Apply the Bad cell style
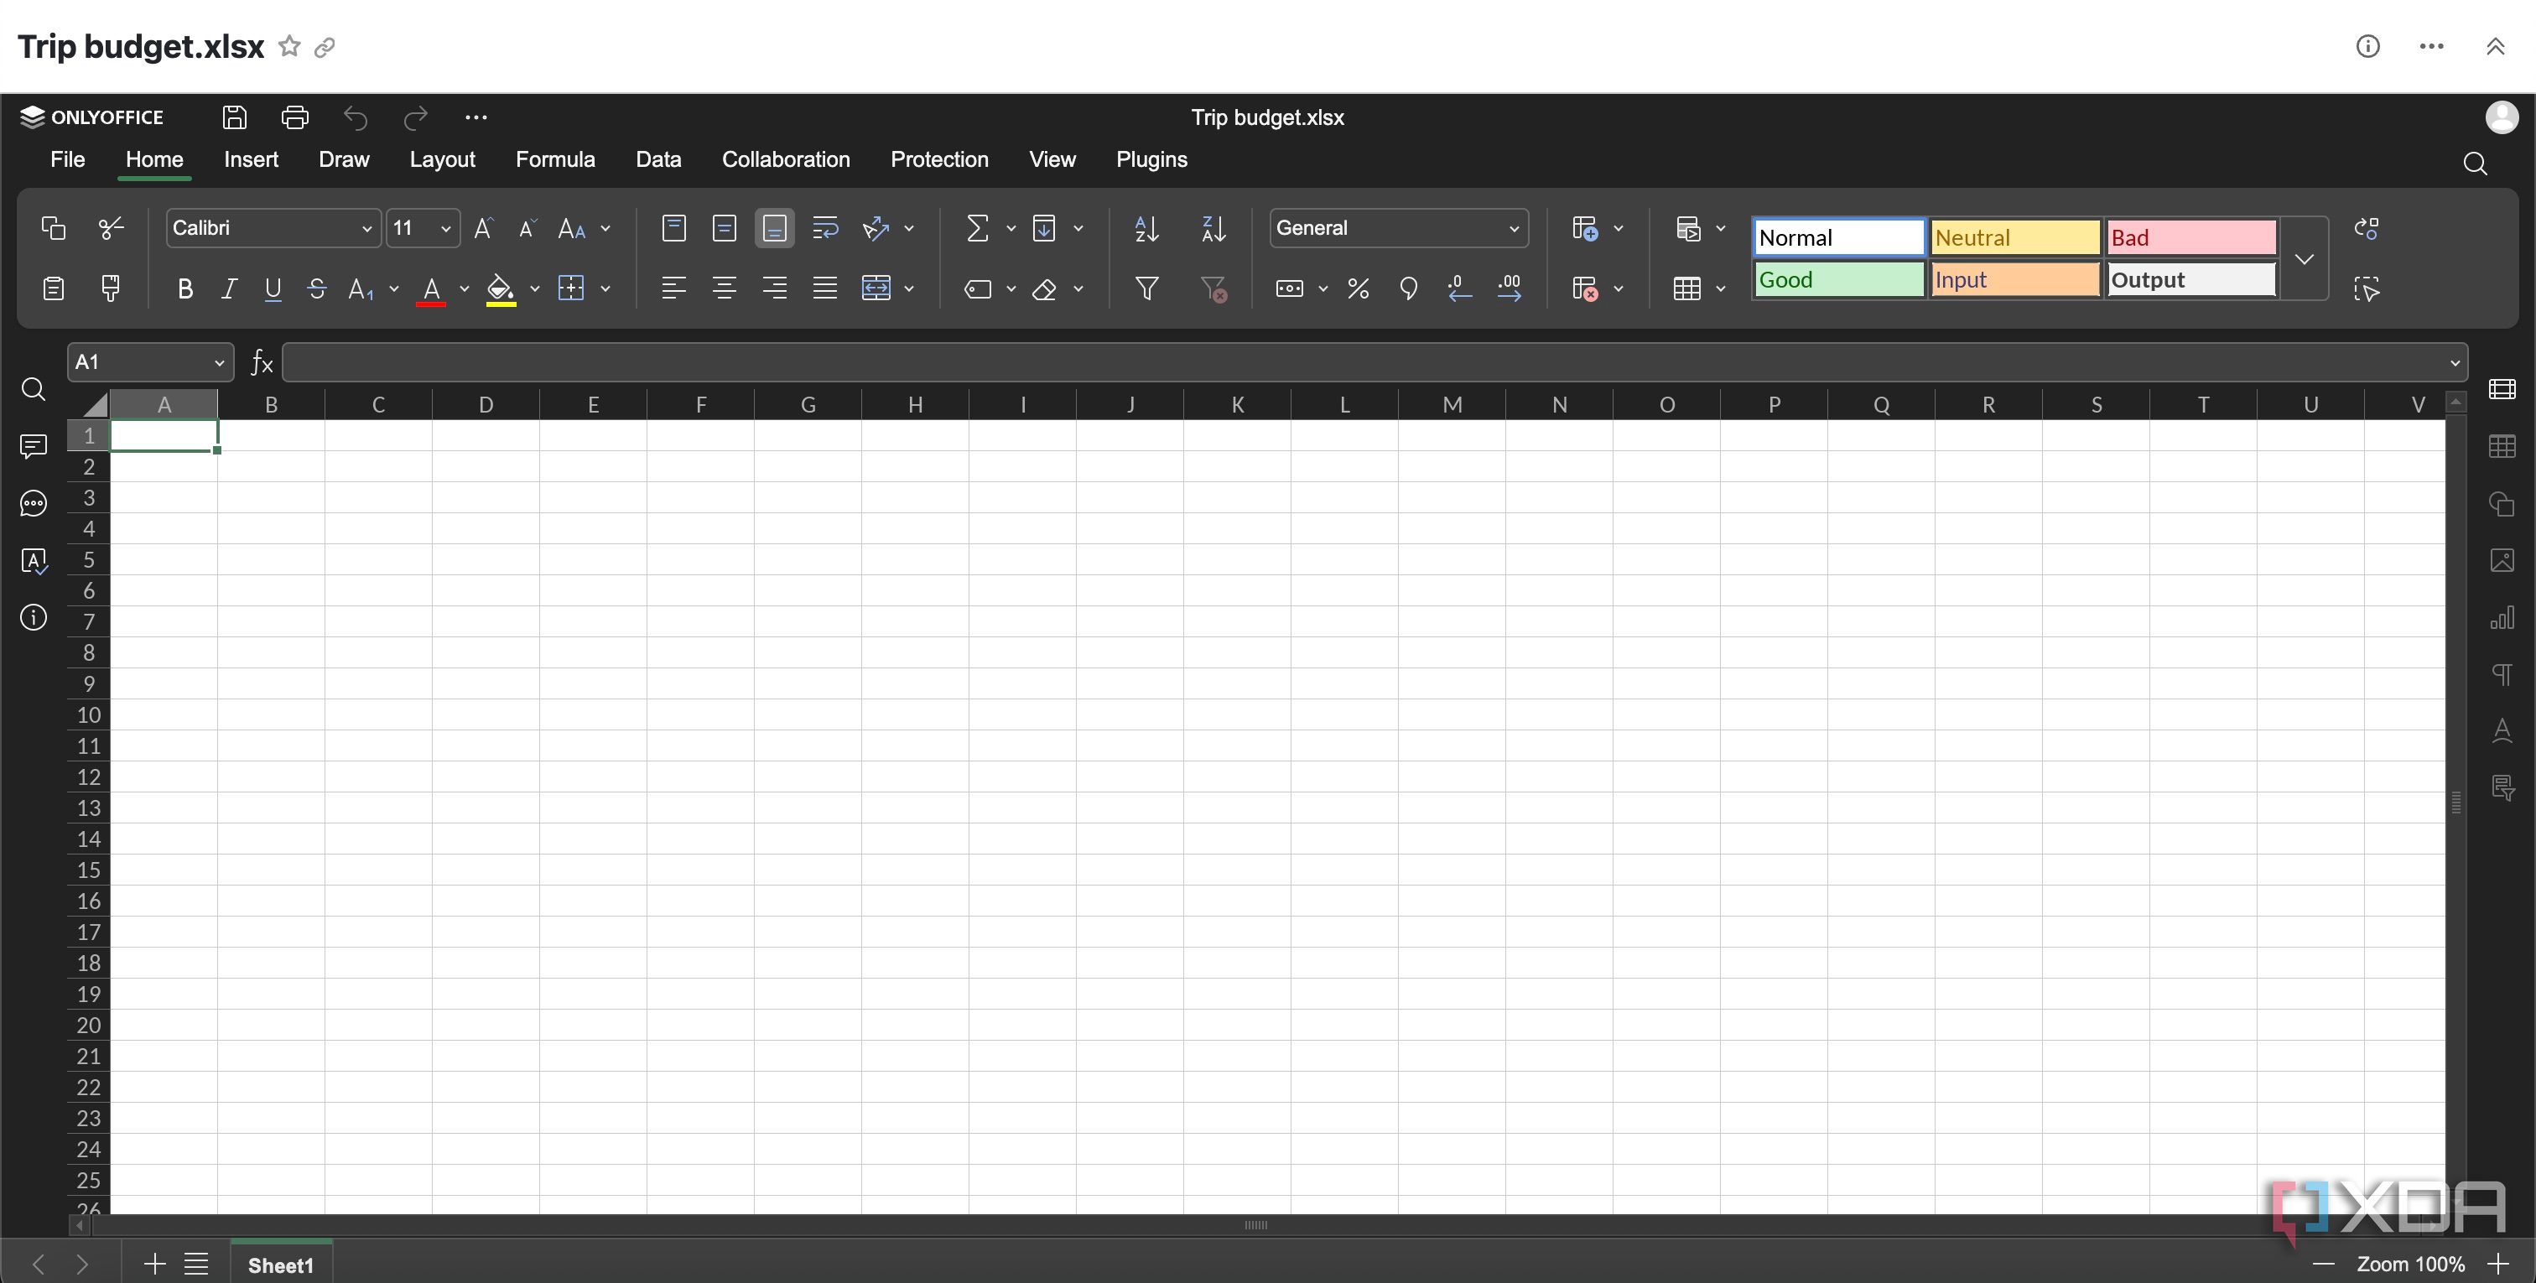This screenshot has width=2536, height=1283. tap(2191, 237)
